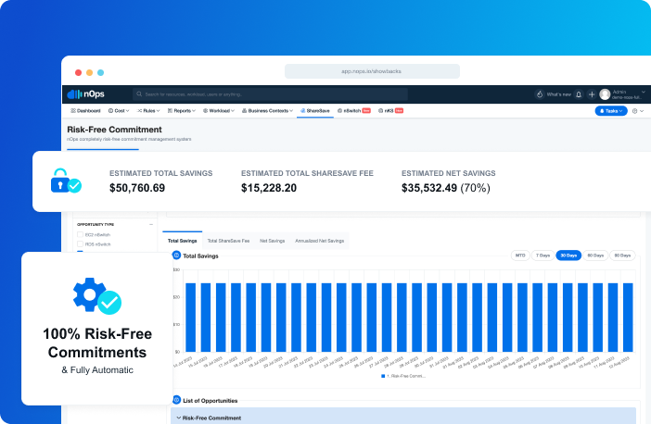This screenshot has height=424, width=651.
Task: Select the MTD range button
Action: coord(520,256)
